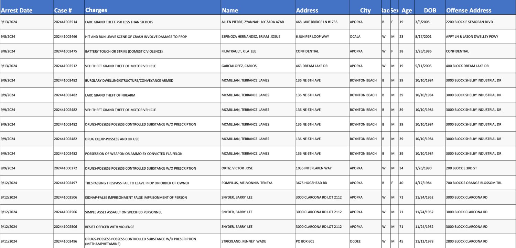Select address 3675 HOGSHEAD RD

(322, 183)
